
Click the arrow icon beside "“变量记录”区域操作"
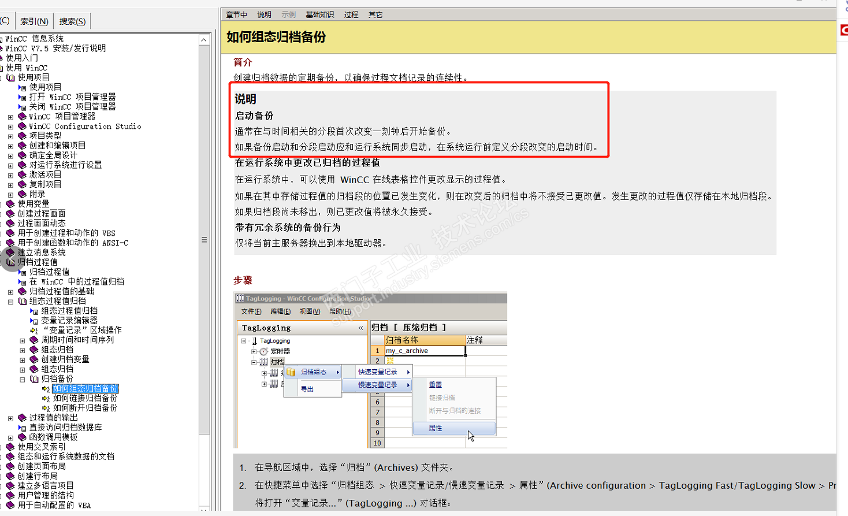coord(34,331)
